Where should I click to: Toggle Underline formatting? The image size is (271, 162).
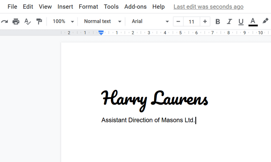pyautogui.click(x=241, y=22)
